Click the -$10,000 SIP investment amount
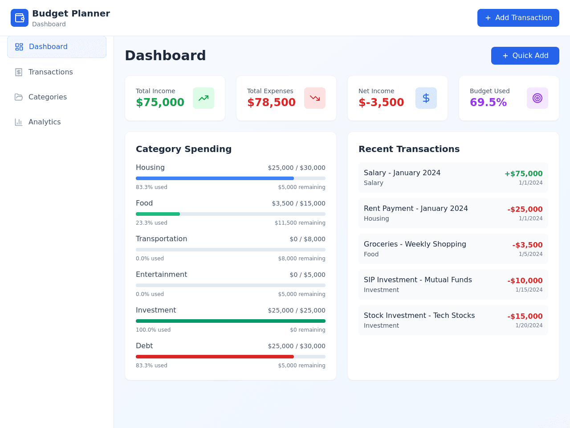The height and width of the screenshot is (428, 570). [525, 281]
